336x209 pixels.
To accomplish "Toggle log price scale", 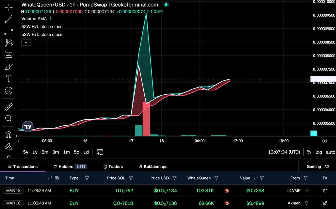I will point(319,152).
